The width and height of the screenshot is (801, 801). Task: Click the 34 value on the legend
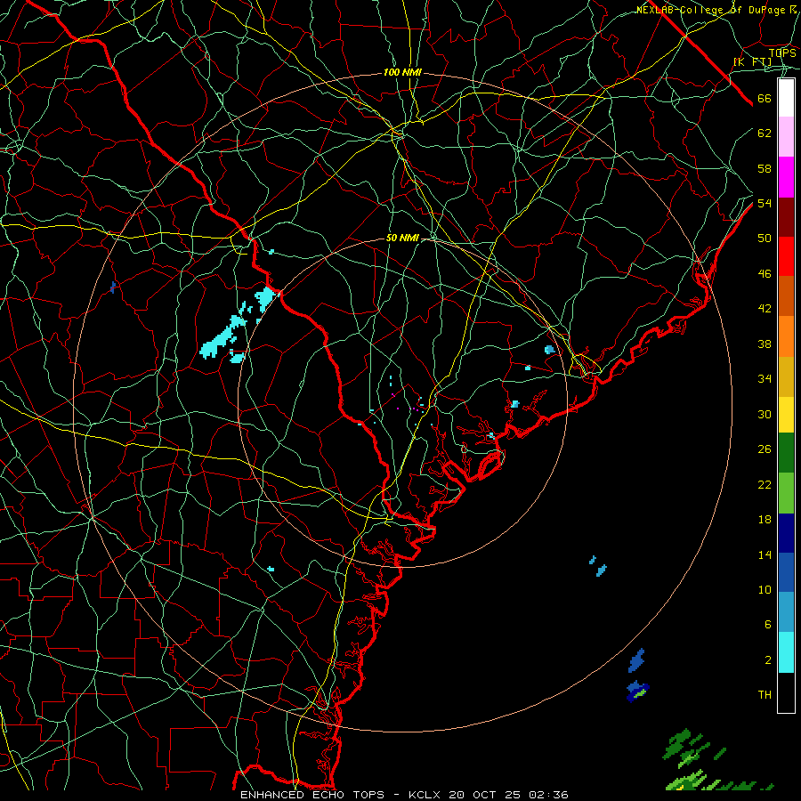pos(765,379)
